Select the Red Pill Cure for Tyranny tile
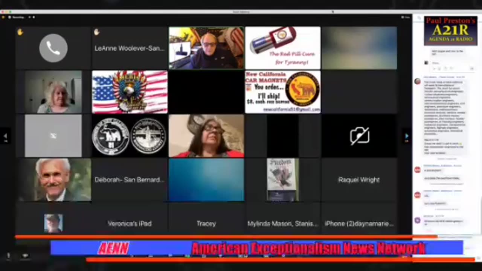 [283, 48]
